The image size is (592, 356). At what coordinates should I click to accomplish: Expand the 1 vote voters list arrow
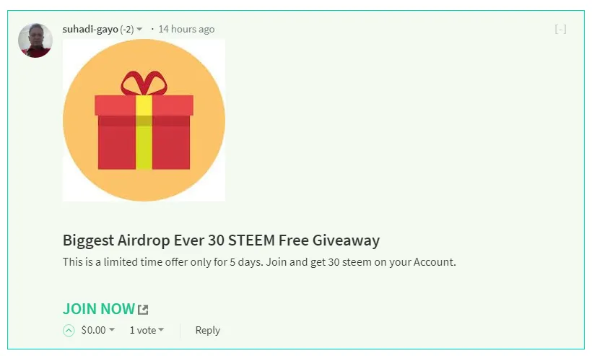coord(161,329)
